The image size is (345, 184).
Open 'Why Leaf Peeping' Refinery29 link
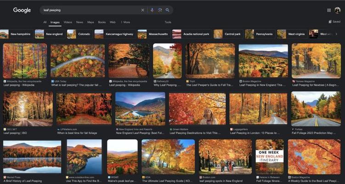point(167,85)
